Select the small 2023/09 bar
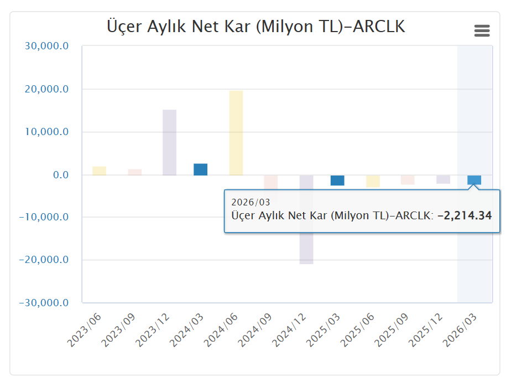The height and width of the screenshot is (392, 511). coord(135,172)
